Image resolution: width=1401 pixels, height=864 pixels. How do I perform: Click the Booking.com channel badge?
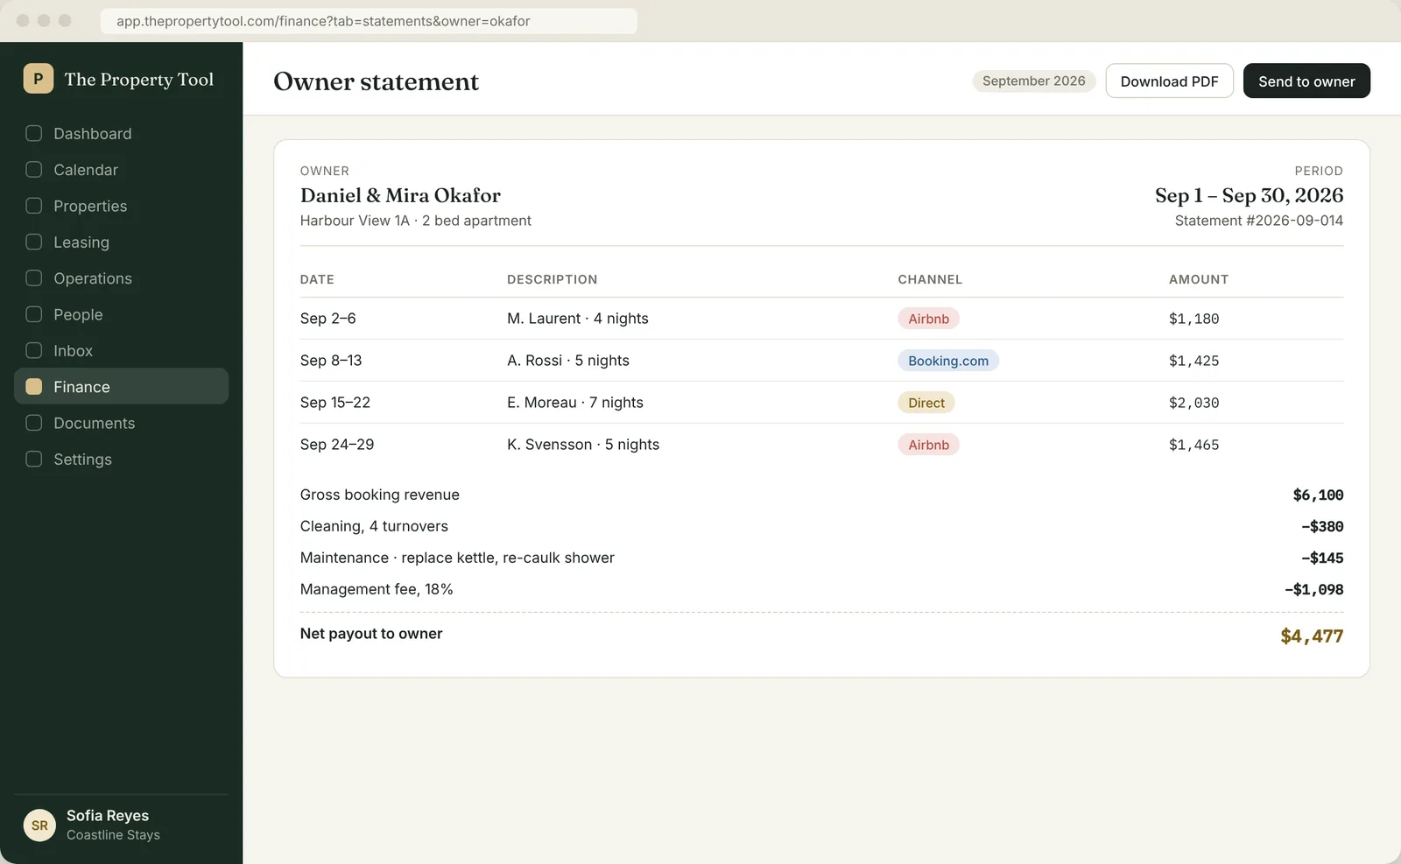pyautogui.click(x=948, y=361)
